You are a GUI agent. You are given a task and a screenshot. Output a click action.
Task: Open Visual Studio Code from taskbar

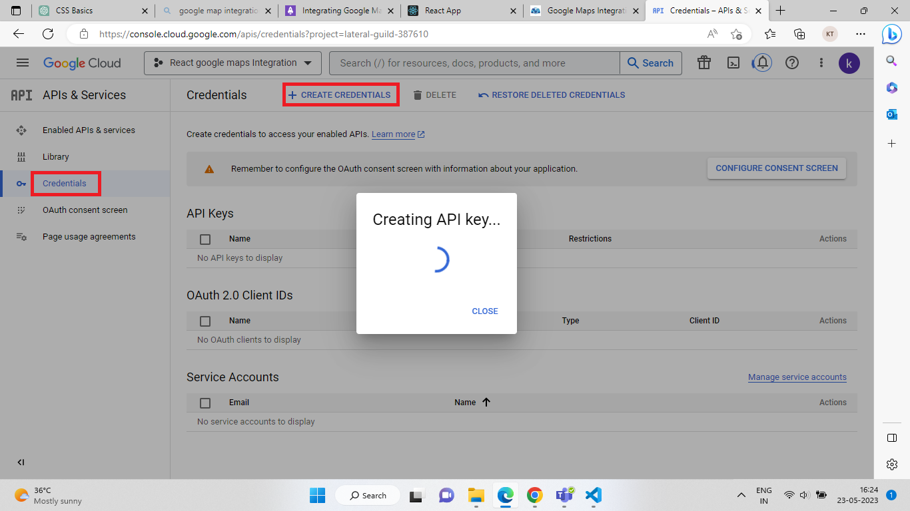[x=593, y=495]
